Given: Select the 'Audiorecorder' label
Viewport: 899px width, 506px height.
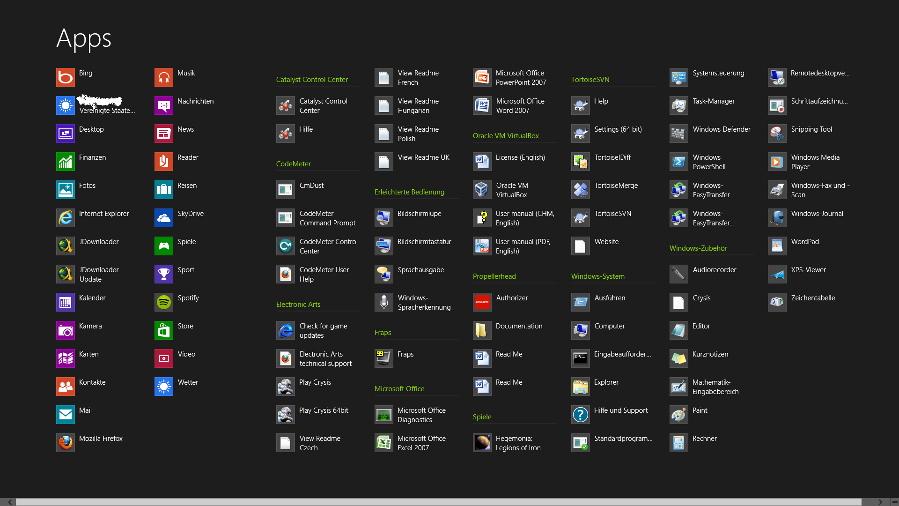Looking at the screenshot, I should click(715, 270).
